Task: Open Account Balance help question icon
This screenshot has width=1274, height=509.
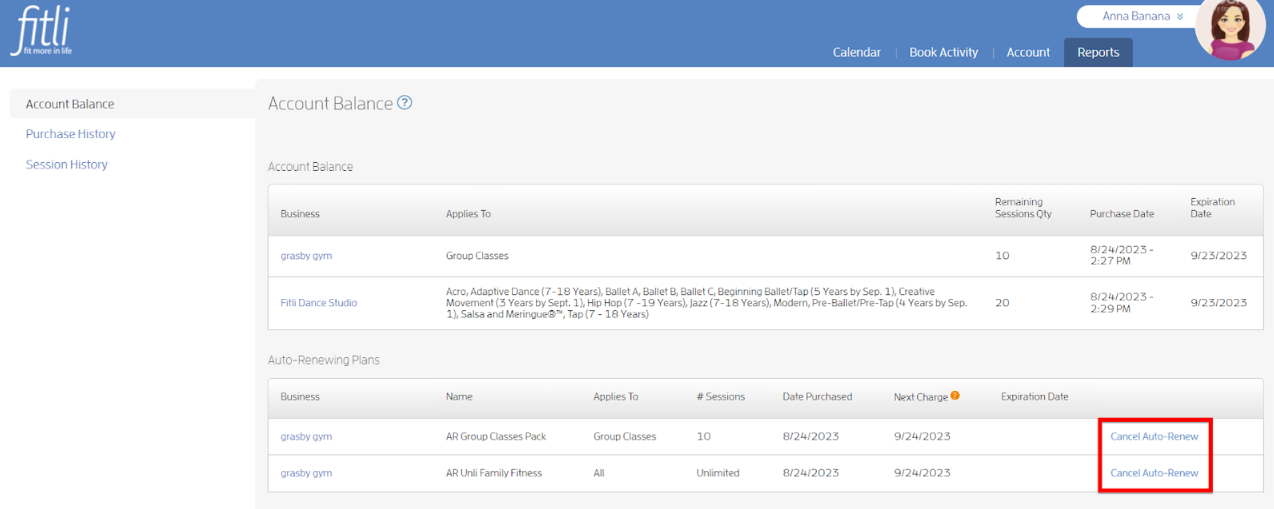Action: point(405,103)
